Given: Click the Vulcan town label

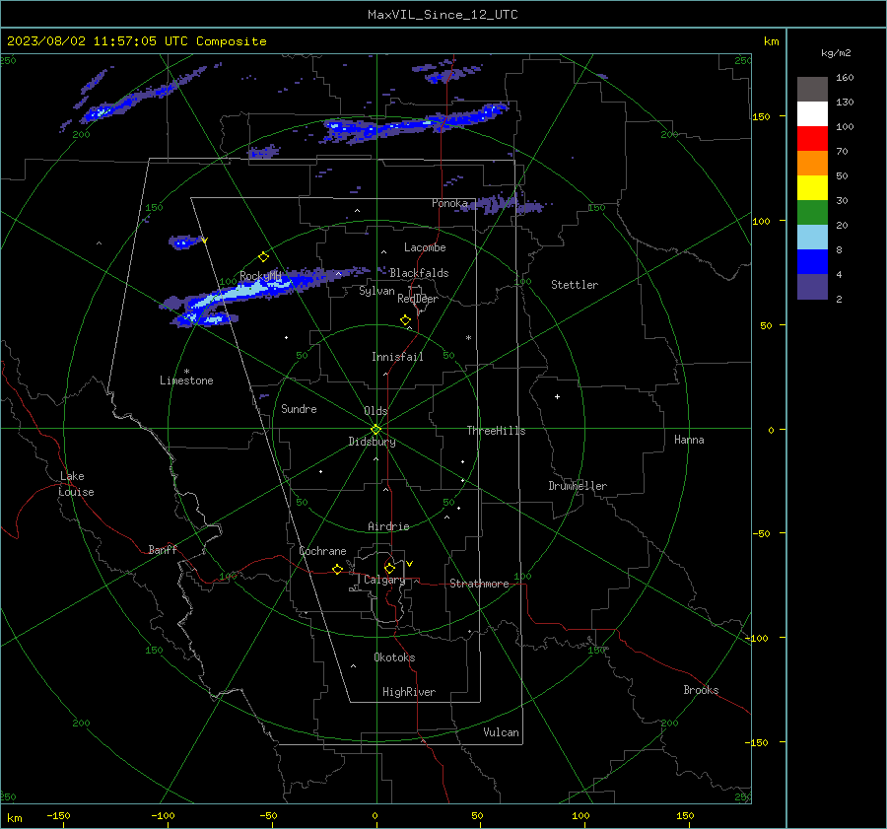Looking at the screenshot, I should pos(501,732).
